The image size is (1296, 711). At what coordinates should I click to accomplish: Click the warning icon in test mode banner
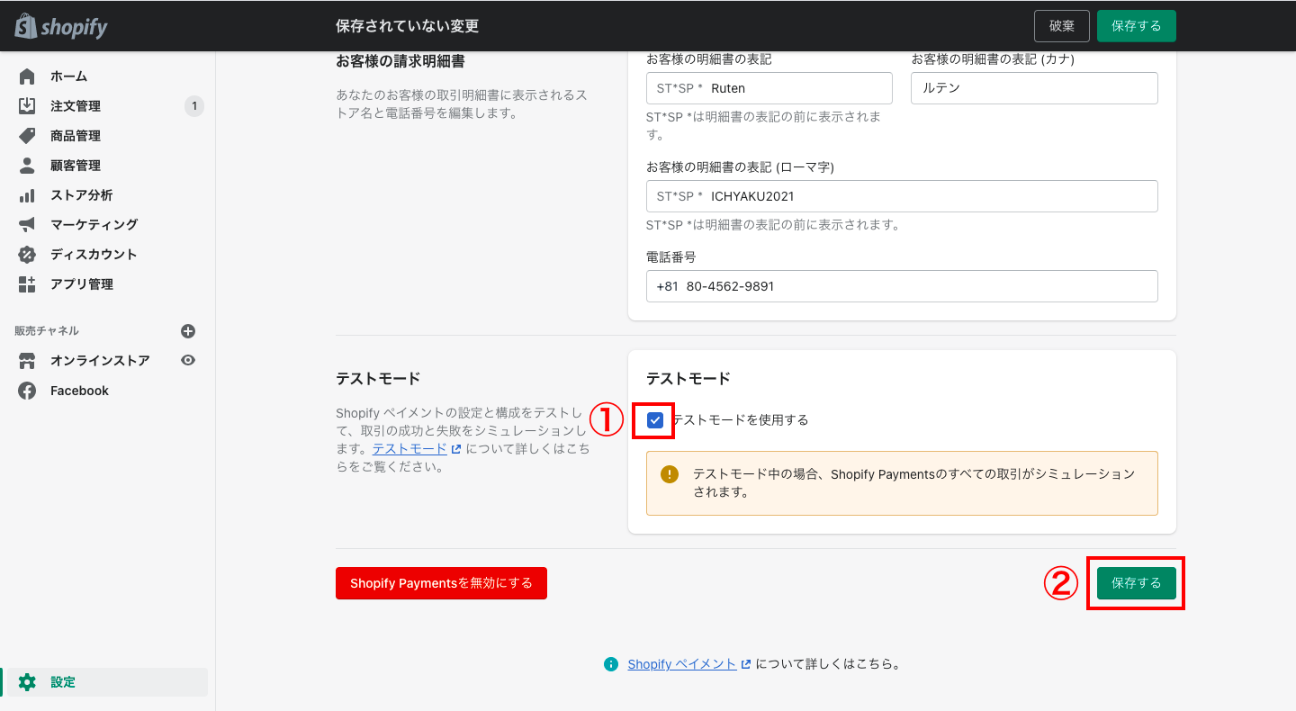pyautogui.click(x=669, y=474)
